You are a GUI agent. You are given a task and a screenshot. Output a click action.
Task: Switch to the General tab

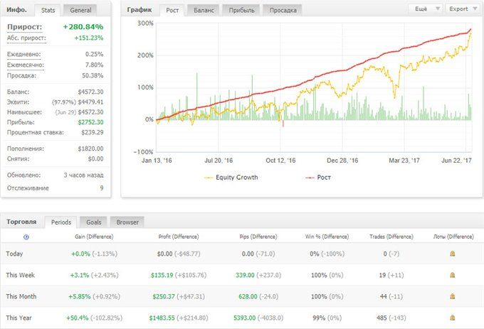point(80,10)
